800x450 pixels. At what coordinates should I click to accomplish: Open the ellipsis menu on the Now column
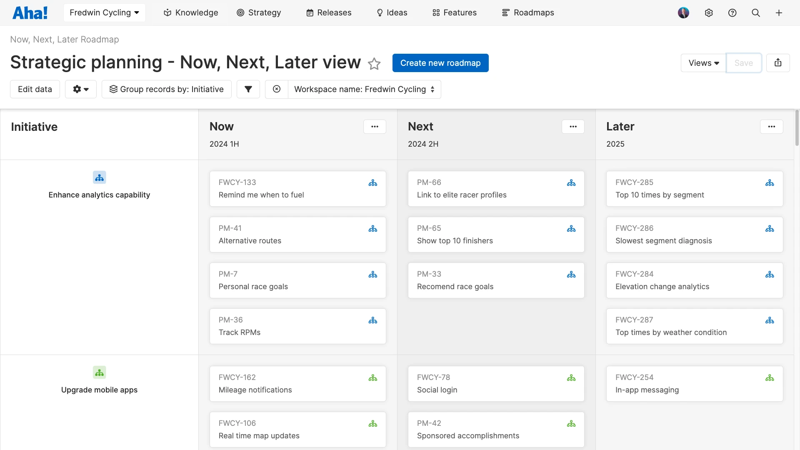tap(375, 126)
